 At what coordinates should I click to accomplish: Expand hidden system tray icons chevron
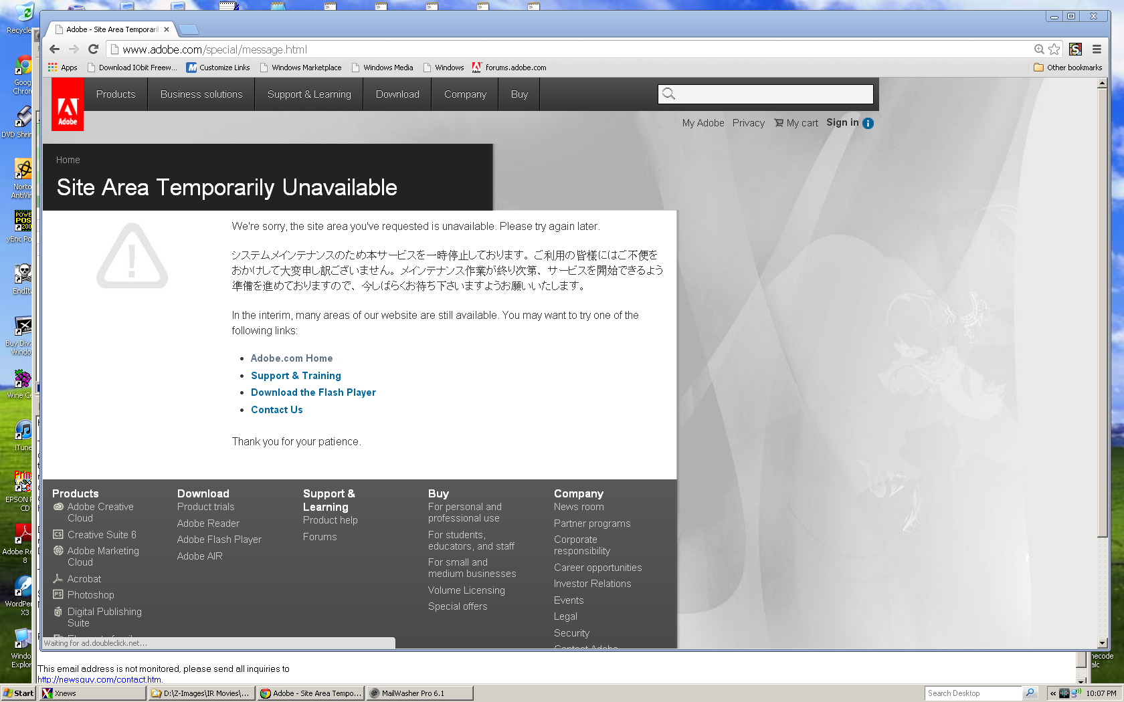point(1053,693)
